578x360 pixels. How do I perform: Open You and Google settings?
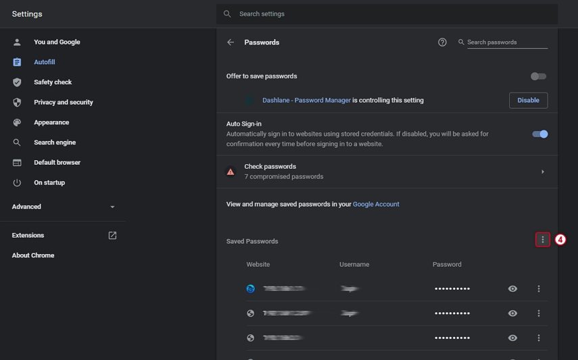coord(57,42)
